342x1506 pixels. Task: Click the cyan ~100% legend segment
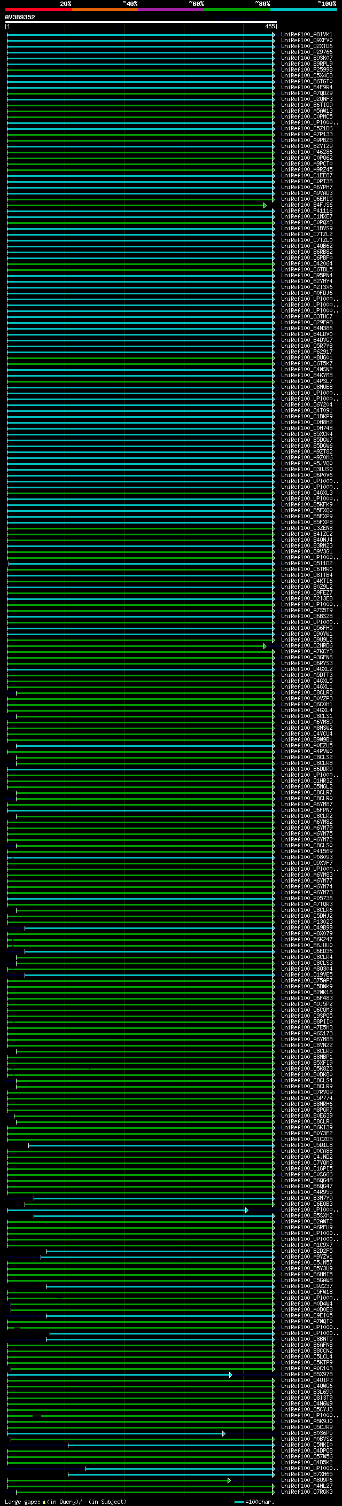point(303,10)
